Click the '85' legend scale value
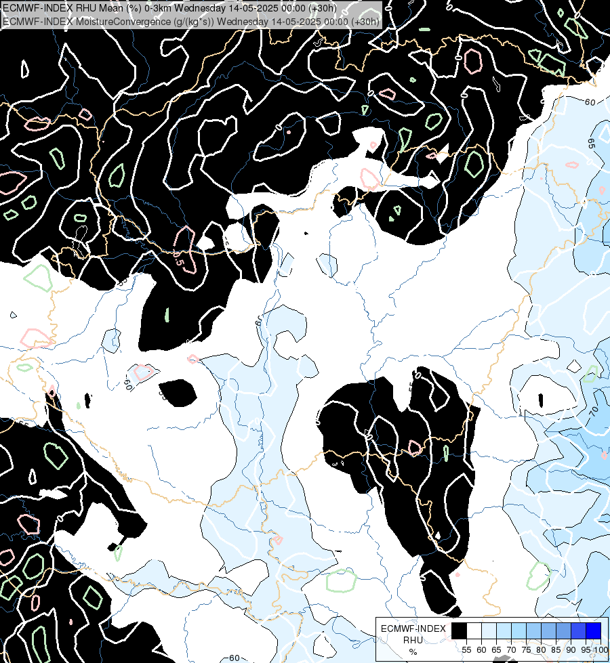The height and width of the screenshot is (663, 610). tap(556, 650)
